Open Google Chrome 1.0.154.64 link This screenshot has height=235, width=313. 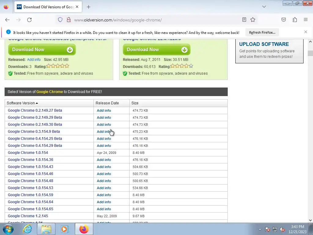[x=30, y=202]
